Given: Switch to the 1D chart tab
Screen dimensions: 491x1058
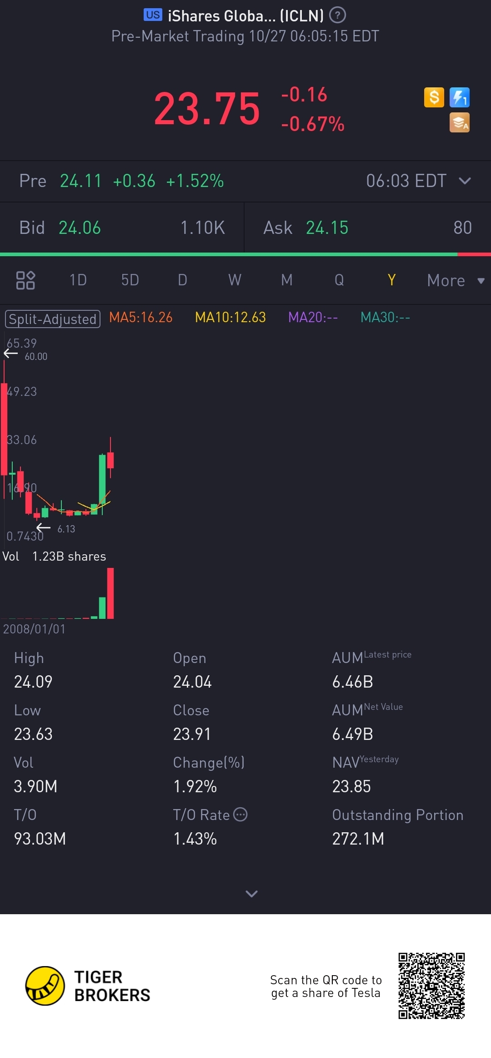Looking at the screenshot, I should coord(78,280).
